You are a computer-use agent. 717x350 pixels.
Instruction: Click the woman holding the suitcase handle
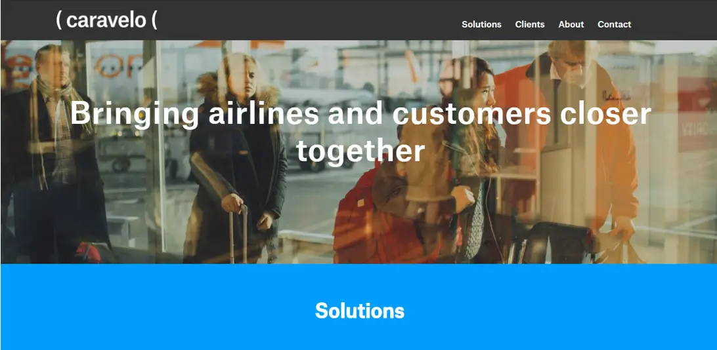click(236, 160)
